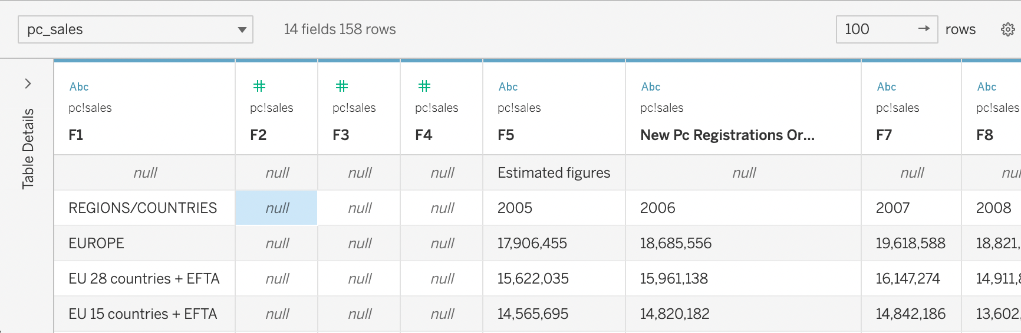Image resolution: width=1021 pixels, height=333 pixels.
Task: Open the data grid settings gear
Action: tap(1008, 29)
